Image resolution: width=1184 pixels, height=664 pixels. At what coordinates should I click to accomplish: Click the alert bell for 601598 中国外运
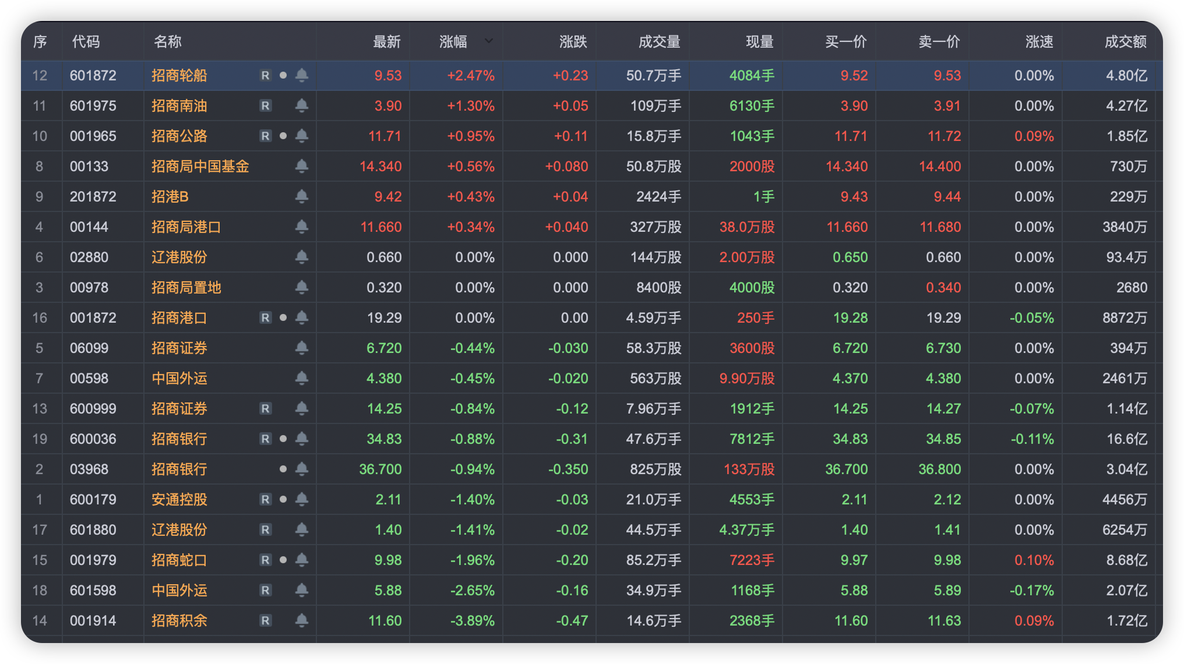click(302, 590)
